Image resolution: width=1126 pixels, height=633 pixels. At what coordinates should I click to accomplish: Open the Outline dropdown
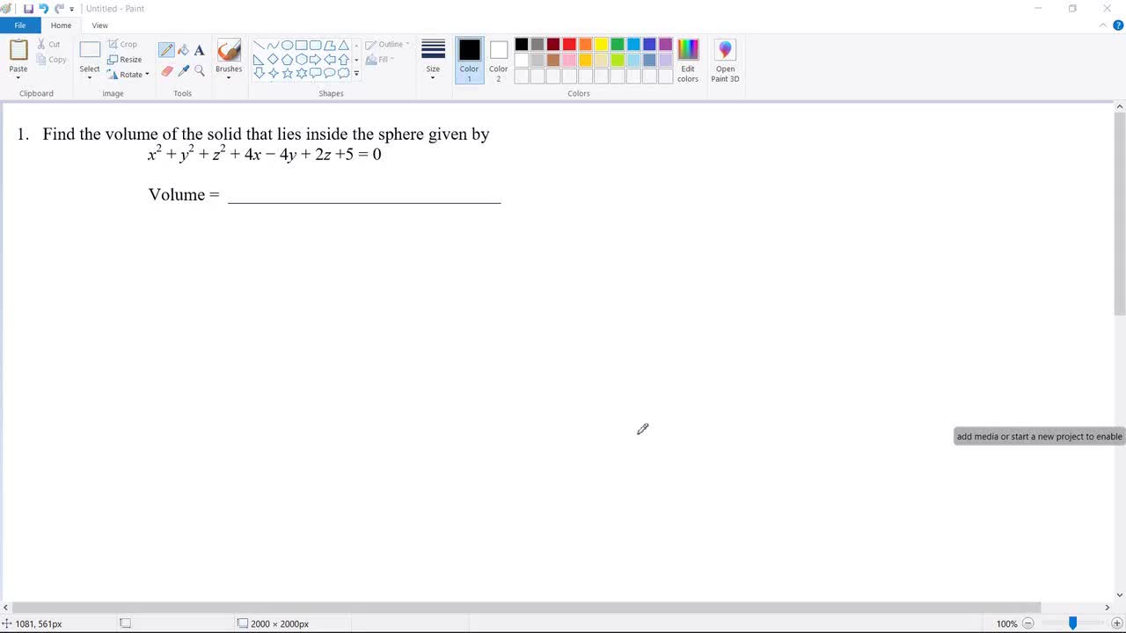tap(388, 44)
